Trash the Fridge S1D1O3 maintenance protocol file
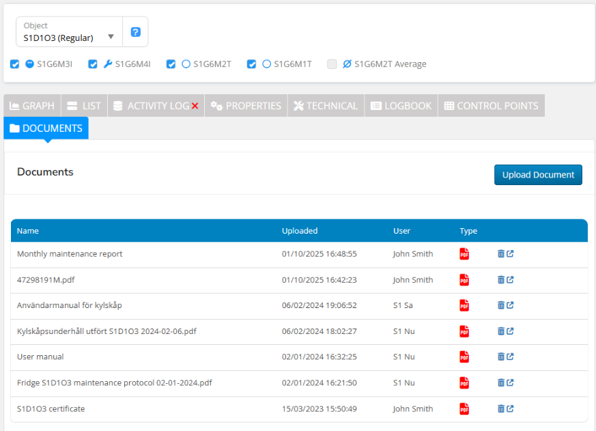 [x=500, y=383]
